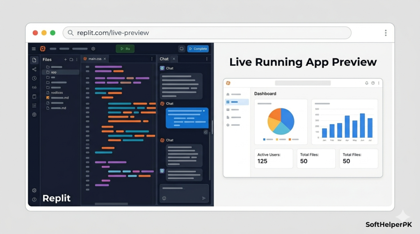Open the gear icon beside the breadcrumb
Screen dimensions: 420x234
(93, 49)
